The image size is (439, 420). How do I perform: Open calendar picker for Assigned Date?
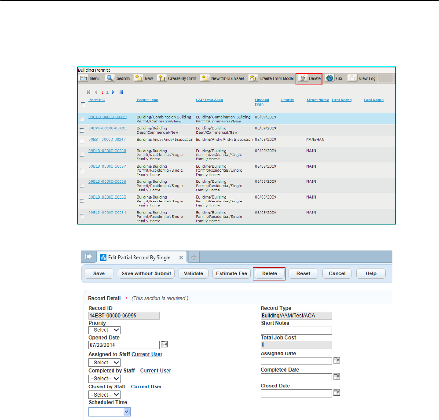(337, 360)
